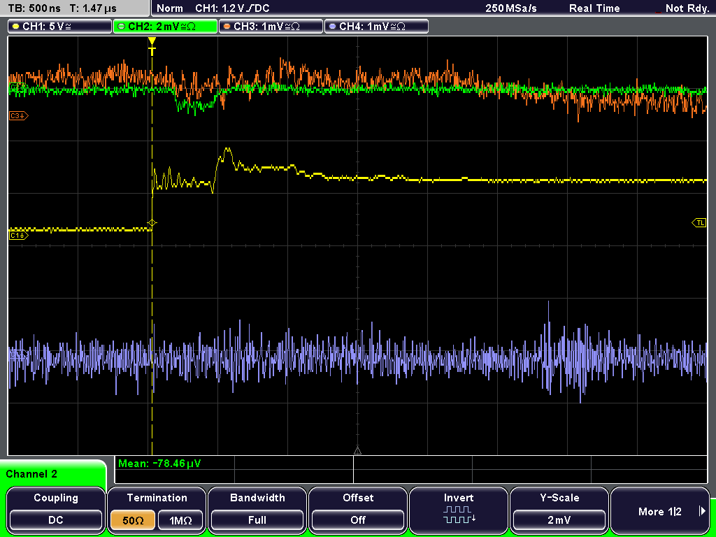Click the C3 ground level marker
Screen dimensions: 716x537
coord(18,116)
